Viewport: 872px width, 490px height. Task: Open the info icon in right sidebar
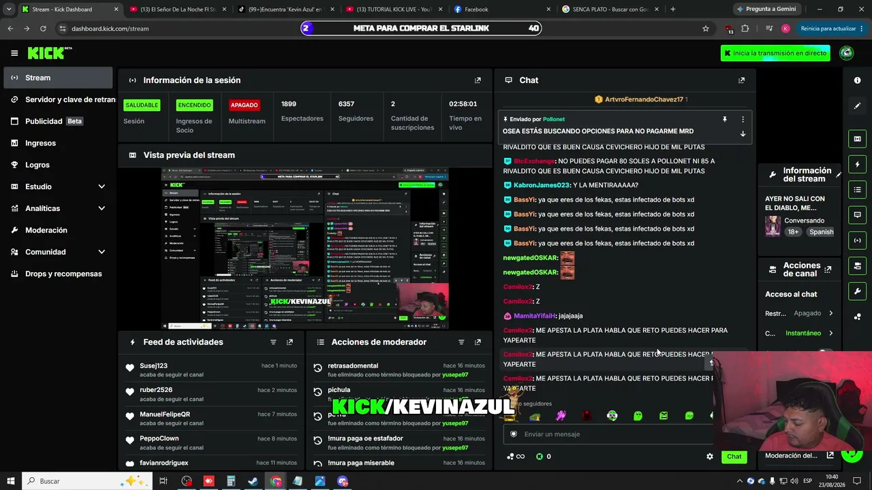pos(857,80)
